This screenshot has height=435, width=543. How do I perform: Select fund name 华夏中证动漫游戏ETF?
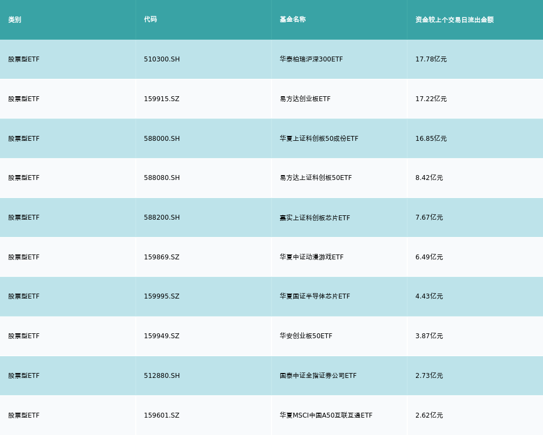pos(312,257)
